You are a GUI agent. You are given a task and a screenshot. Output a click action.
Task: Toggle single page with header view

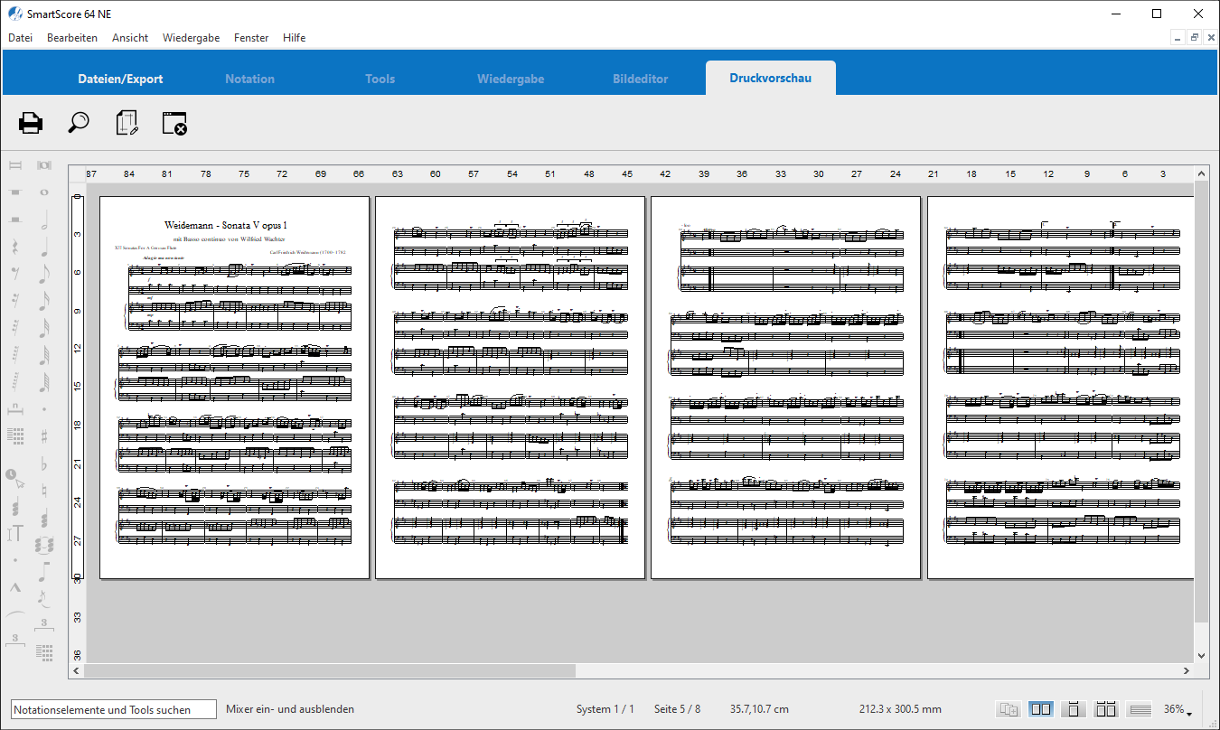pyautogui.click(x=1074, y=709)
